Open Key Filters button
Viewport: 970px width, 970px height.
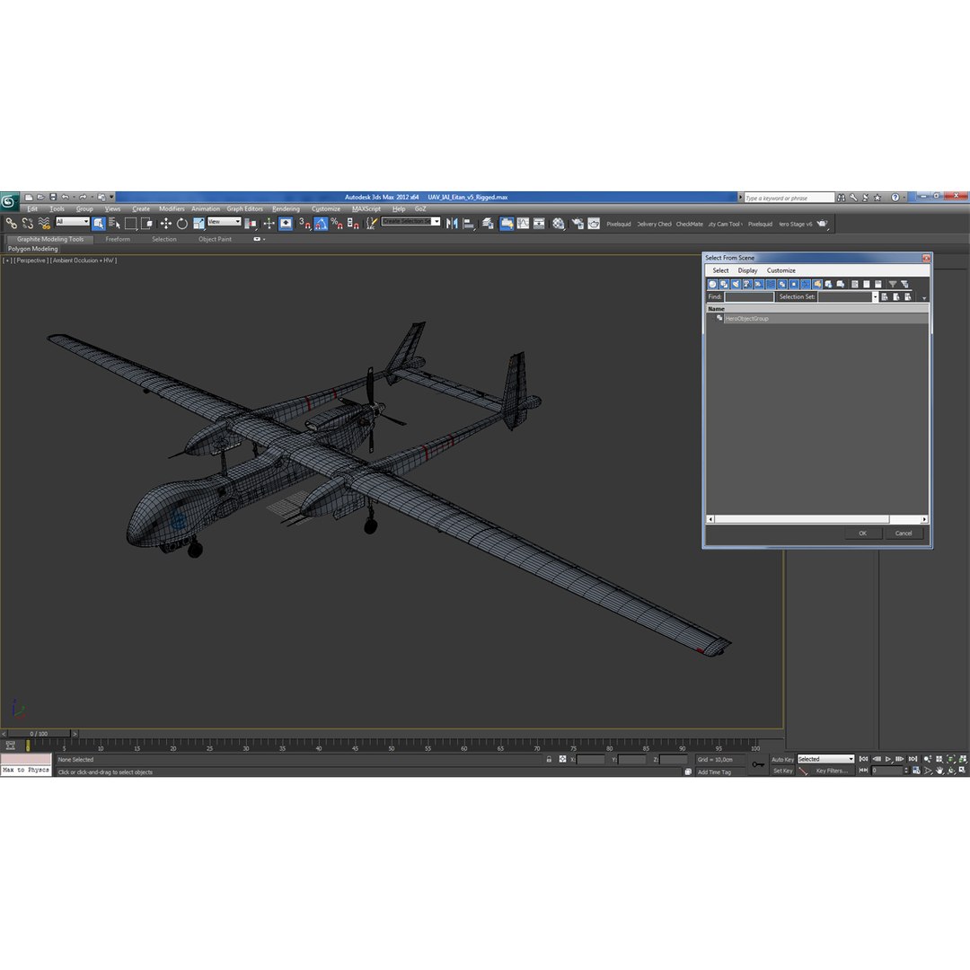832,771
